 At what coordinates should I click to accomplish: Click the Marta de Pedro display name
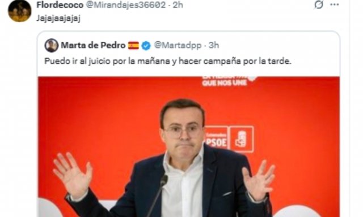pyautogui.click(x=93, y=45)
